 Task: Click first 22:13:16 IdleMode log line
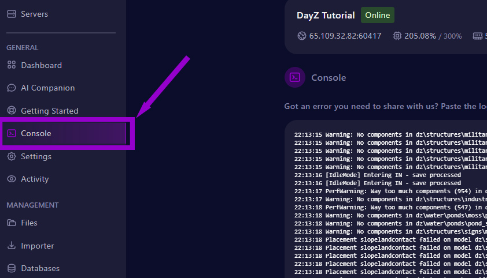tap(378, 175)
